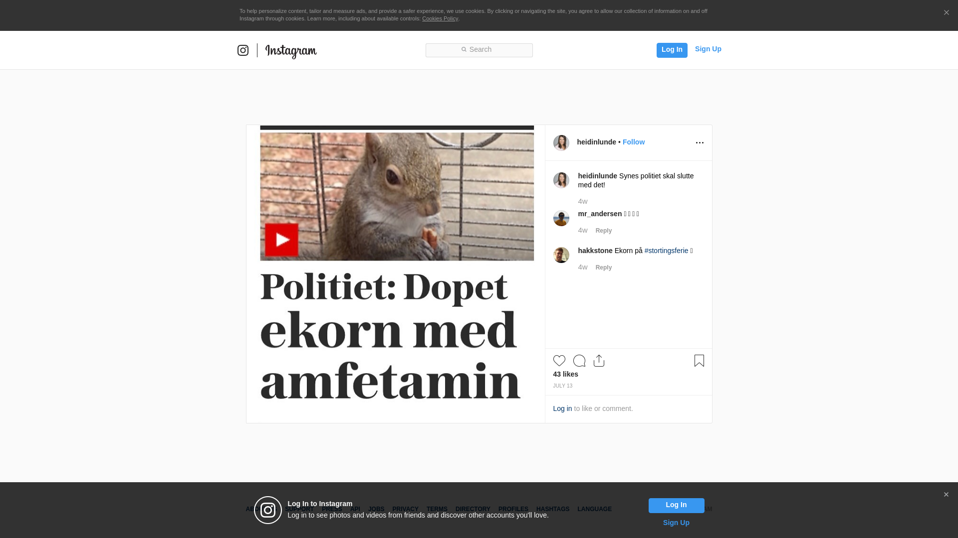Open the three-dot more options menu
This screenshot has width=958, height=538.
click(700, 143)
